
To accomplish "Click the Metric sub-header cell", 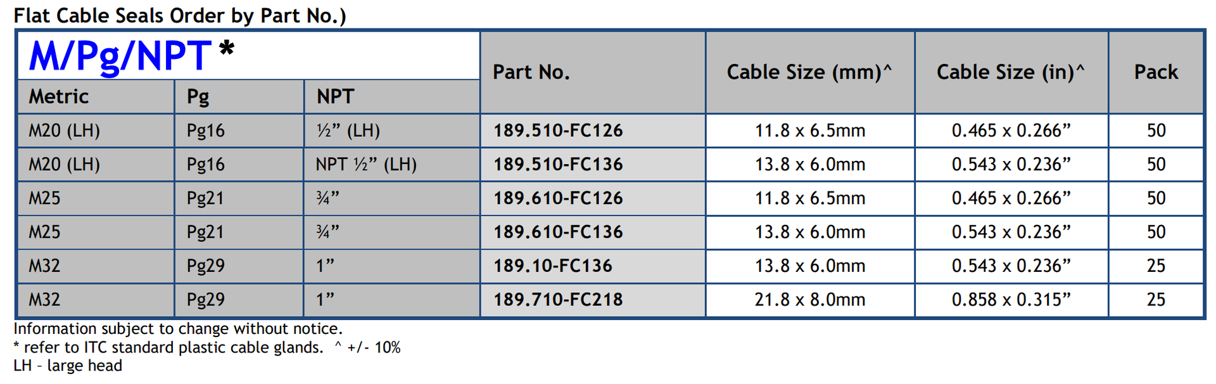I will [x=59, y=96].
